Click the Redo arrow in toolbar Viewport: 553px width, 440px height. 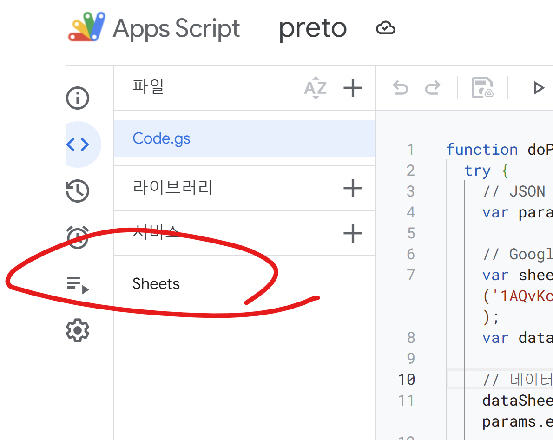pos(432,88)
